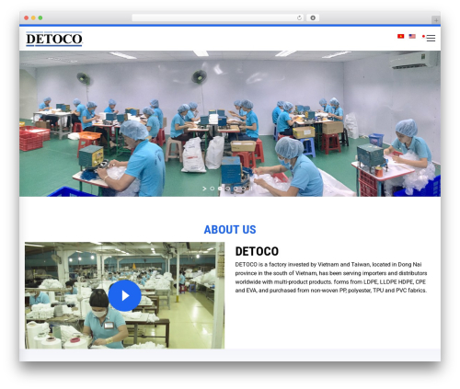This screenshot has width=460, height=389.
Task: Click the About Us video thumbnail image
Action: coord(124,295)
